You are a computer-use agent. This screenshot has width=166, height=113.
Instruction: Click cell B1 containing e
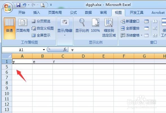click(42, 61)
